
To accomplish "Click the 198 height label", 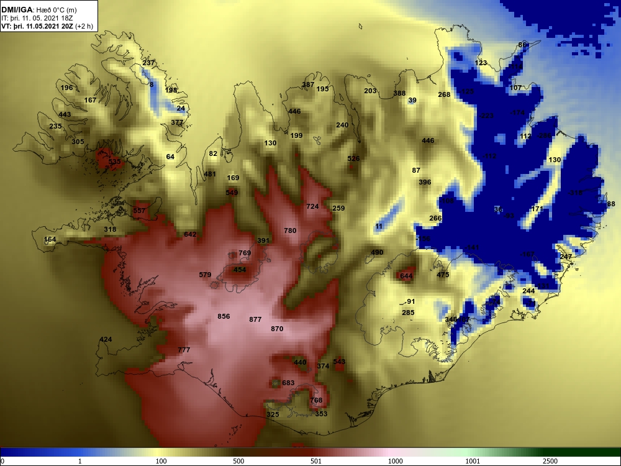I will pos(171,90).
